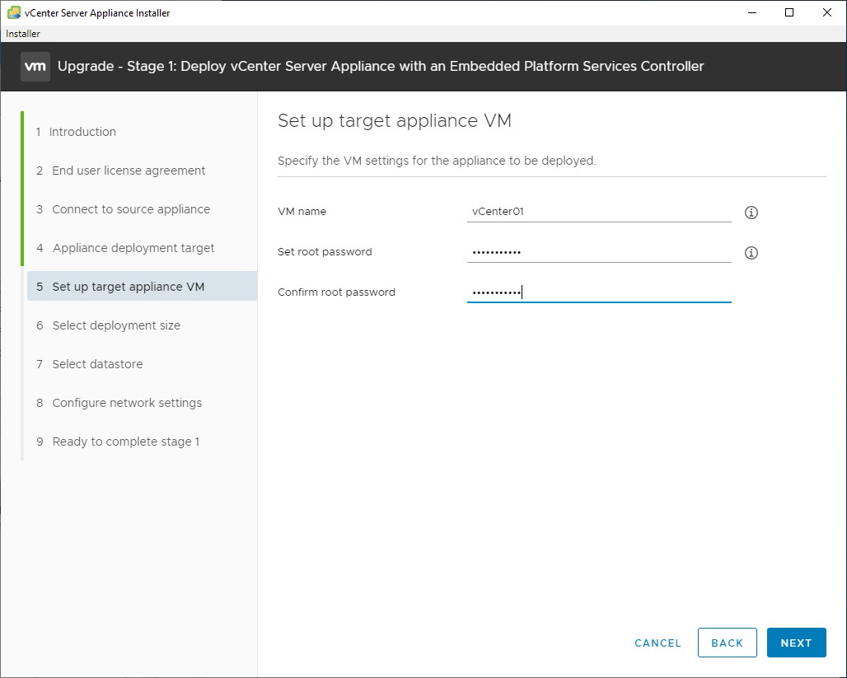This screenshot has height=678, width=847.
Task: Minimize the installer window
Action: [752, 12]
